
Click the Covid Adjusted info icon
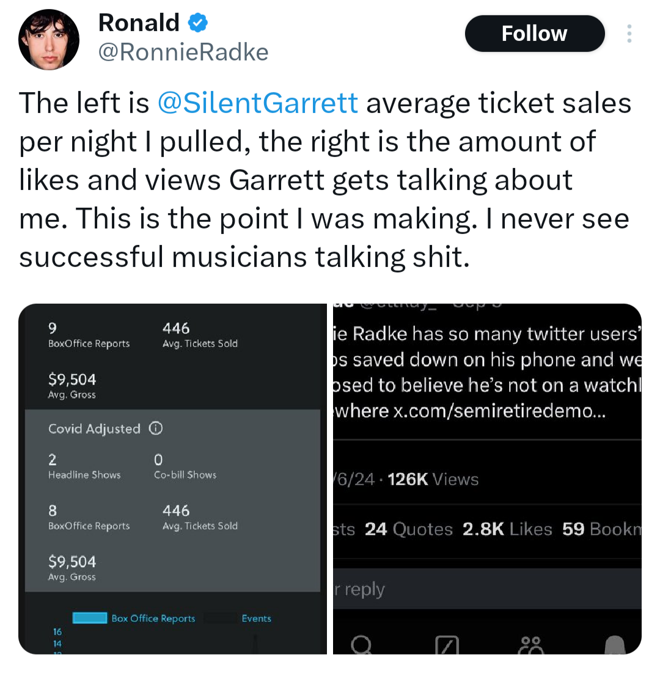pyautogui.click(x=156, y=429)
